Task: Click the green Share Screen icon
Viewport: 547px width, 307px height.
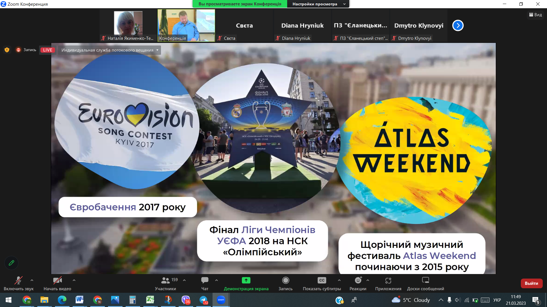Action: click(246, 280)
